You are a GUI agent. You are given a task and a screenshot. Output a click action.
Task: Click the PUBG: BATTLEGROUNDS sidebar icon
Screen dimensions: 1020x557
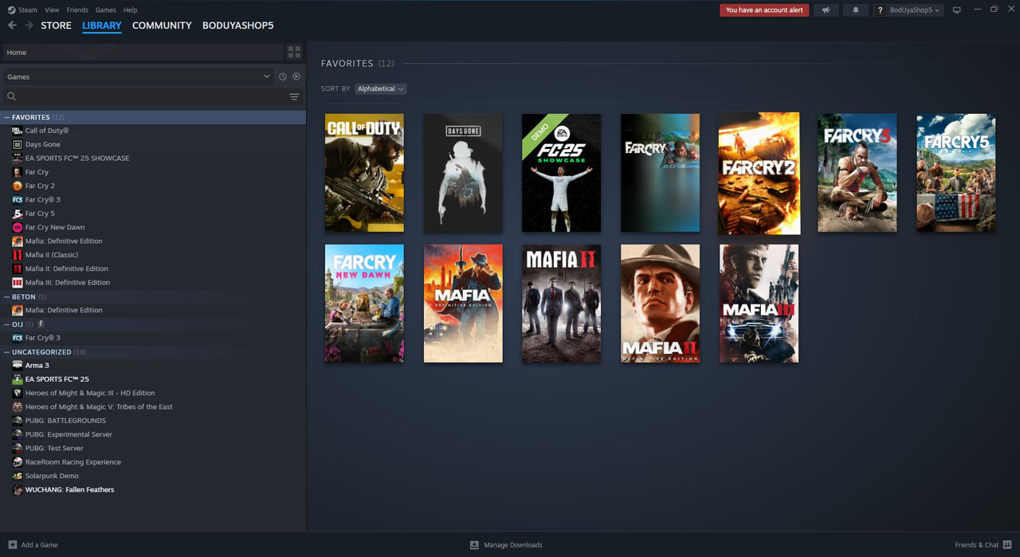[18, 421]
